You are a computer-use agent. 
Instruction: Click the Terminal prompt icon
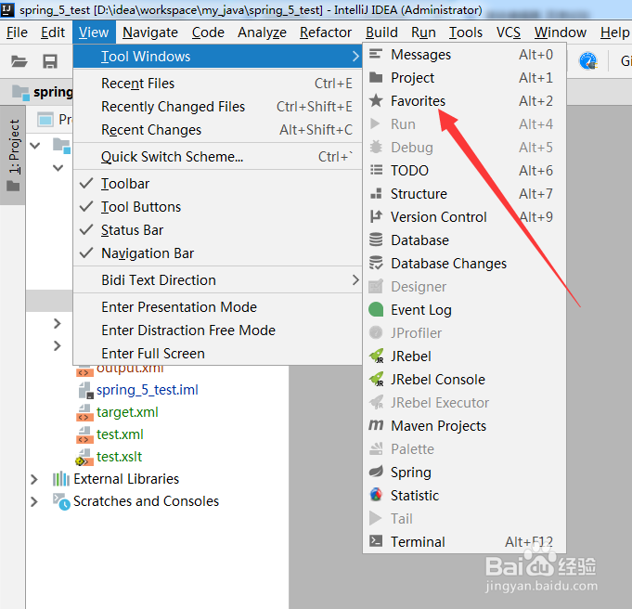376,541
